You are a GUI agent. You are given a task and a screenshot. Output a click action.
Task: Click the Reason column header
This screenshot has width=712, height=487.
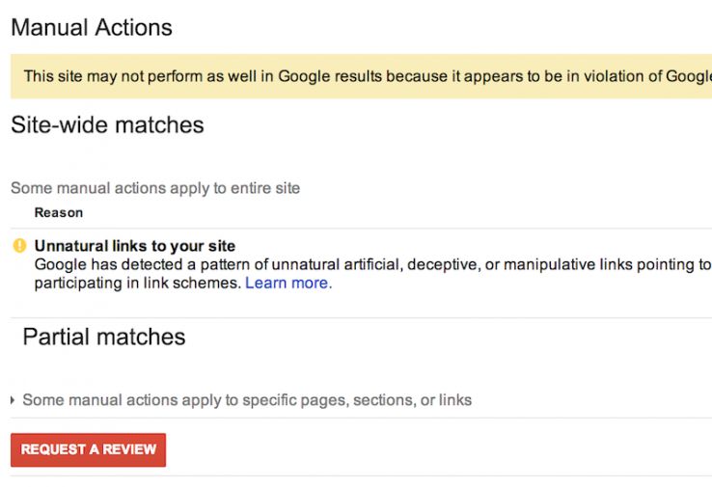click(59, 212)
